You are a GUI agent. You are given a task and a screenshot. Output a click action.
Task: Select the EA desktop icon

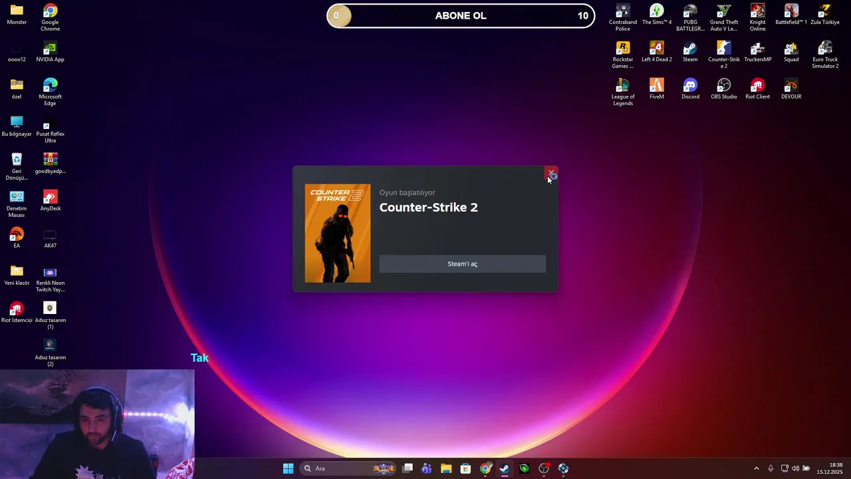pos(17,238)
